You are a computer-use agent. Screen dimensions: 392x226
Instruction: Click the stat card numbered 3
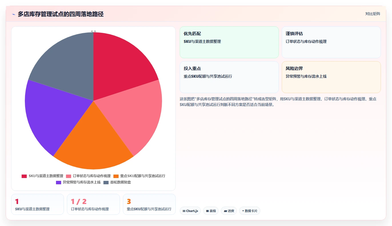click(149, 204)
